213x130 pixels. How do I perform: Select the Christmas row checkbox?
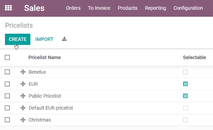pyautogui.click(x=7, y=120)
